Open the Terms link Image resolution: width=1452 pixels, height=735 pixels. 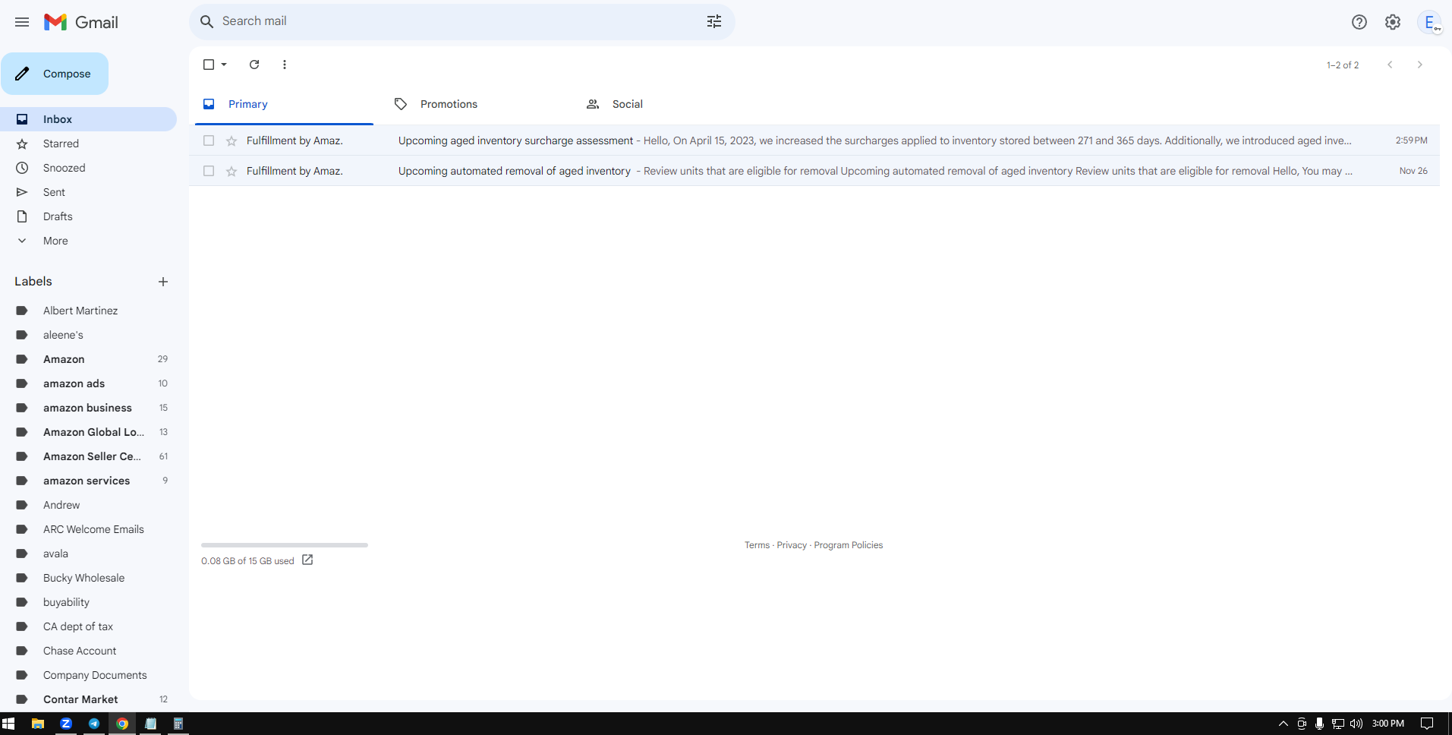pos(757,545)
